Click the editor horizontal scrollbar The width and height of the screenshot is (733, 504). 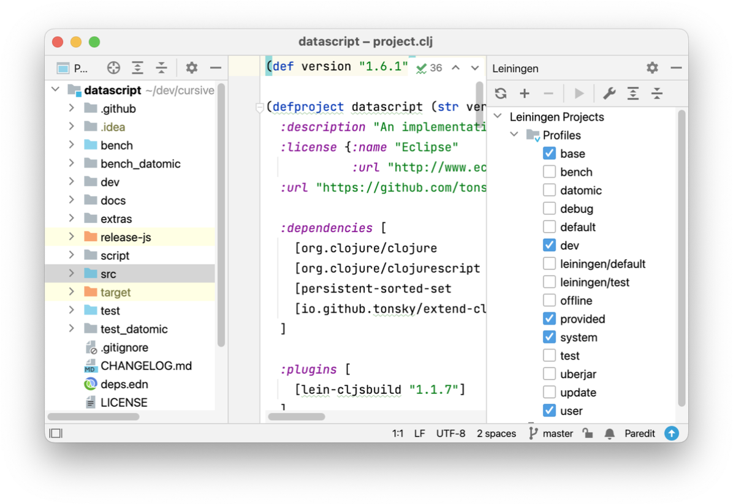pyautogui.click(x=297, y=416)
